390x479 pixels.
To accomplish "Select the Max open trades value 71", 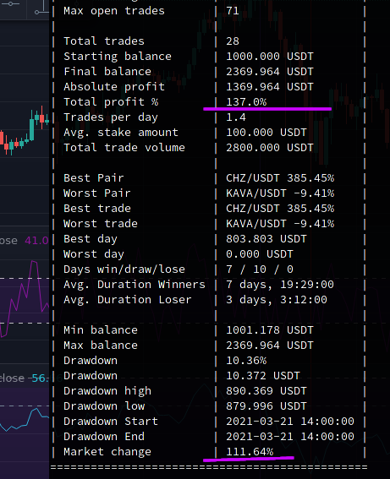I will [233, 11].
